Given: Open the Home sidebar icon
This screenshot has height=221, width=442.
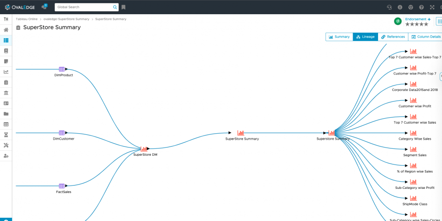Looking at the screenshot, I should pyautogui.click(x=6, y=30).
